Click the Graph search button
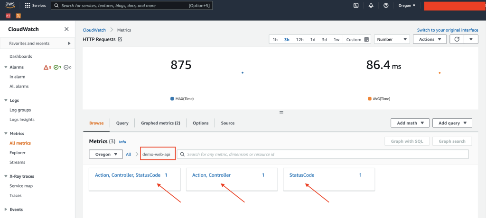The width and height of the screenshot is (486, 218). [x=452, y=141]
